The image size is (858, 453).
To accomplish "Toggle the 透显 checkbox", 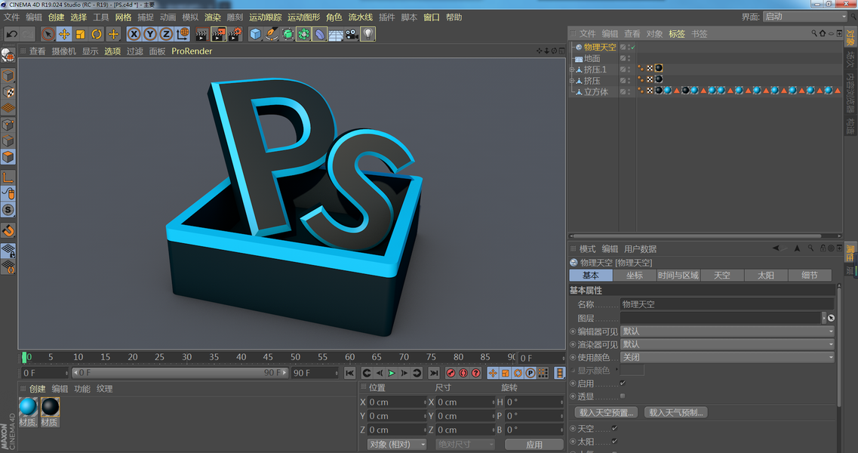I will 623,396.
